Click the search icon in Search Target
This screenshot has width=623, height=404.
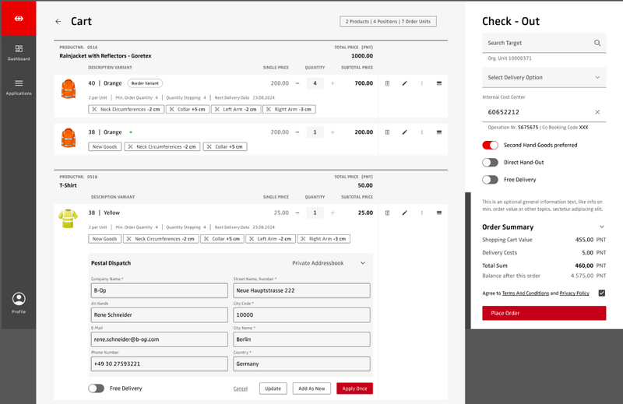click(x=597, y=44)
